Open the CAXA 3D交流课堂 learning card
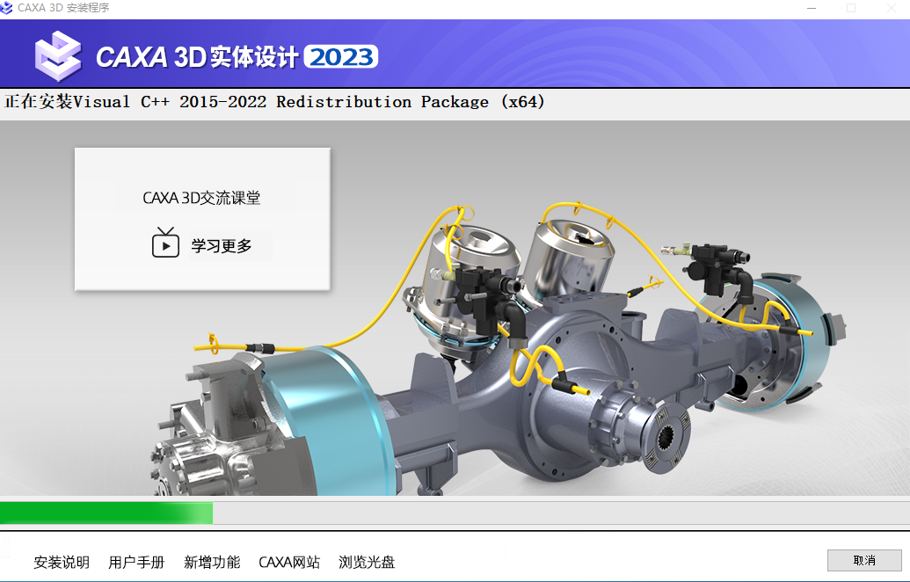The height and width of the screenshot is (582, 910). click(201, 218)
